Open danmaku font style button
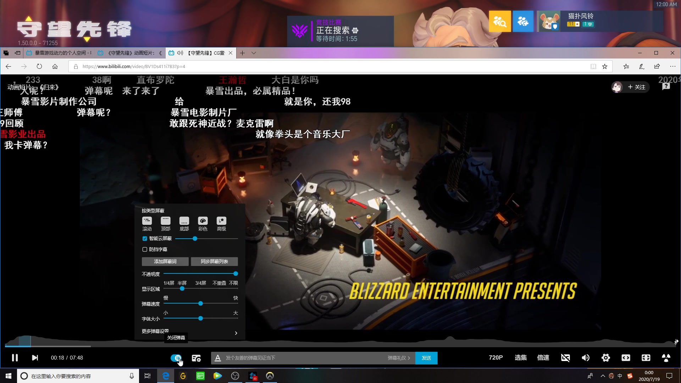 click(x=218, y=358)
